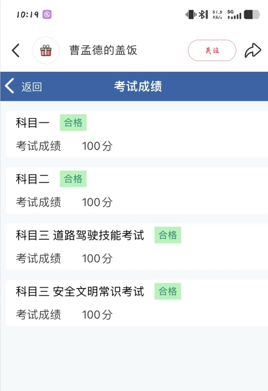Tap the share arrow icon
268x391 pixels.
coord(253,50)
